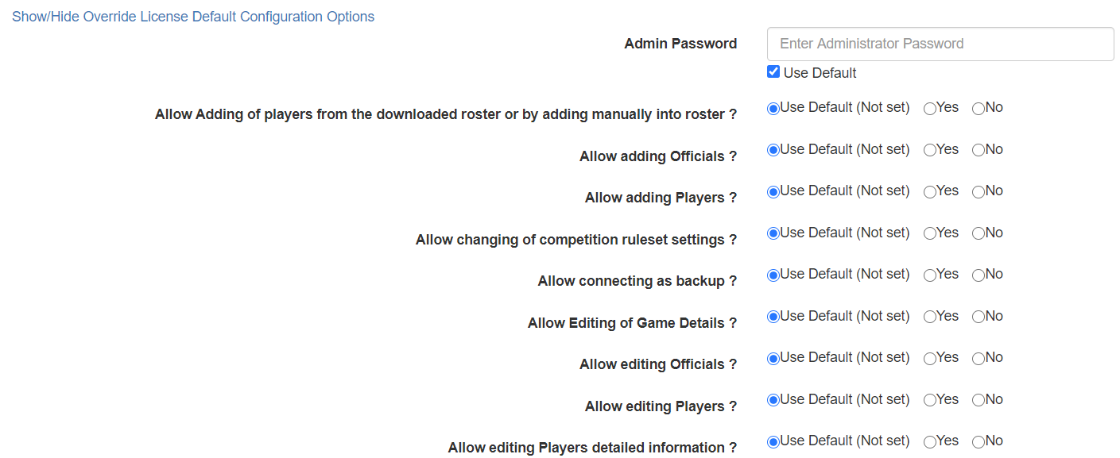Choose No for Allow connecting as backup
The width and height of the screenshot is (1120, 458).
979,275
